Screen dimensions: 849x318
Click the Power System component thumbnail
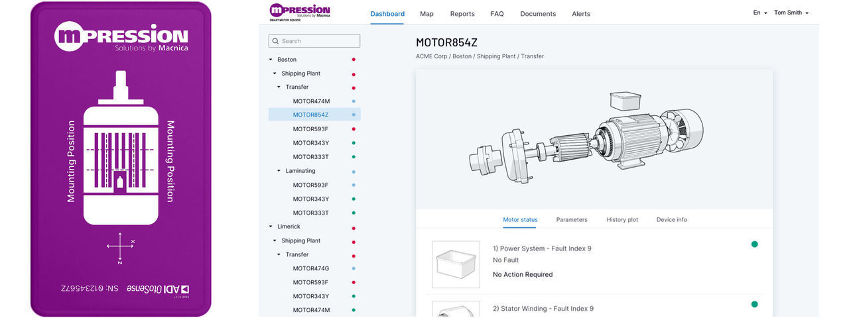pyautogui.click(x=456, y=264)
